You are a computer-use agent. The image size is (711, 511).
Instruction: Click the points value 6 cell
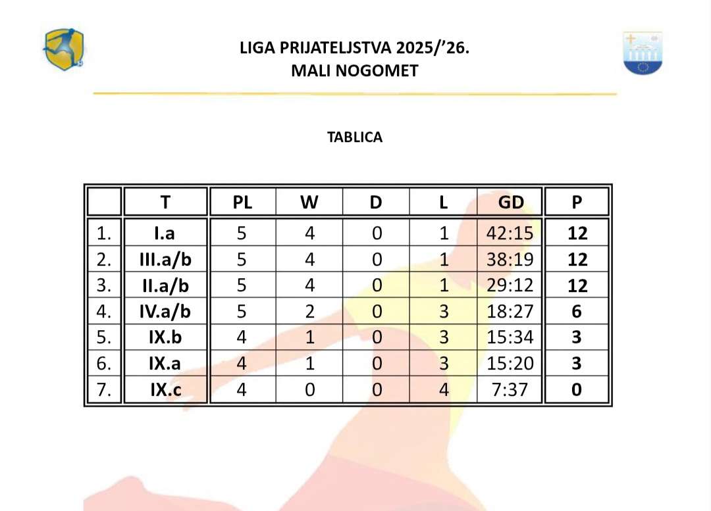click(x=577, y=311)
